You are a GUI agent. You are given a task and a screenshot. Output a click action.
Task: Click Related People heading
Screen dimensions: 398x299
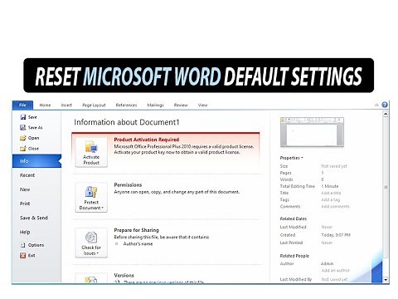[294, 256]
